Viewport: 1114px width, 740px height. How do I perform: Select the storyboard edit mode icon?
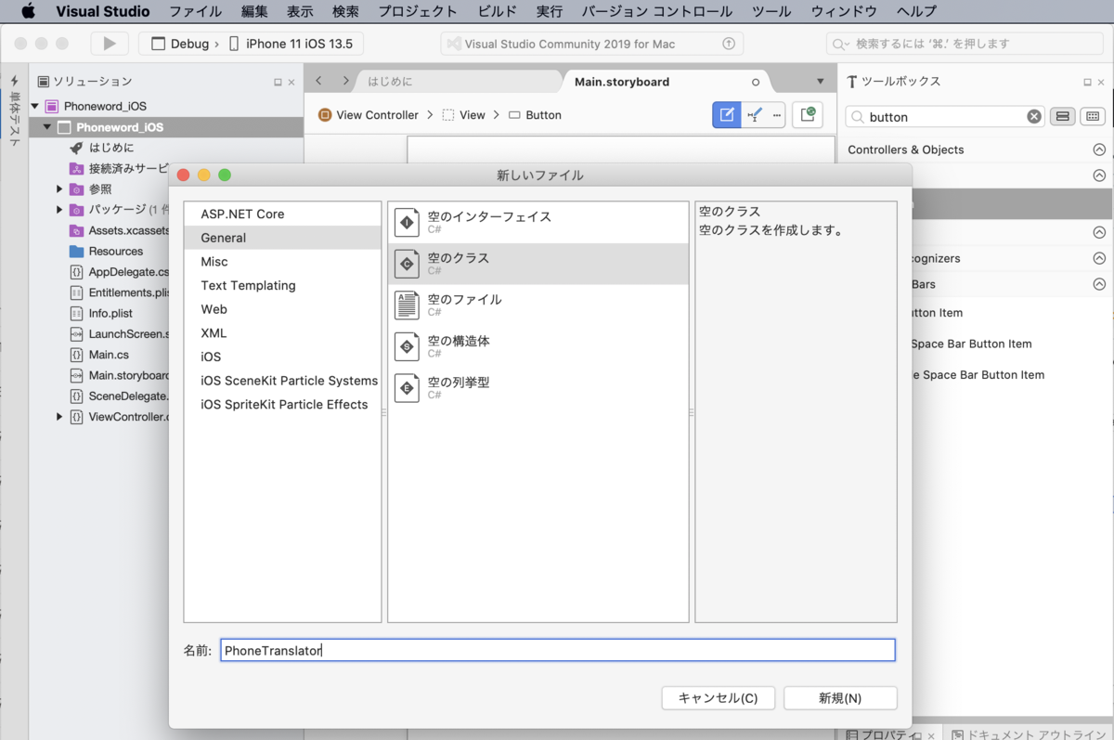[x=726, y=115]
